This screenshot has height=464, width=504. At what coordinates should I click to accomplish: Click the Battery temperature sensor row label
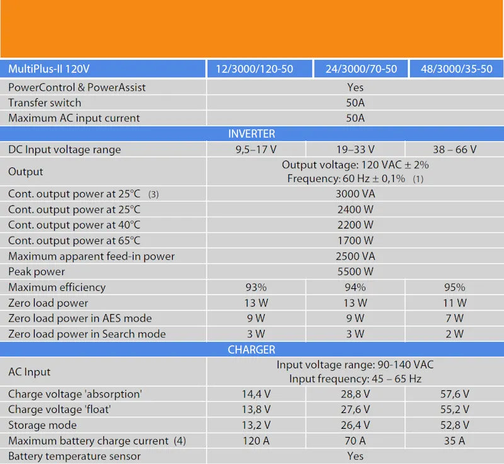(74, 456)
